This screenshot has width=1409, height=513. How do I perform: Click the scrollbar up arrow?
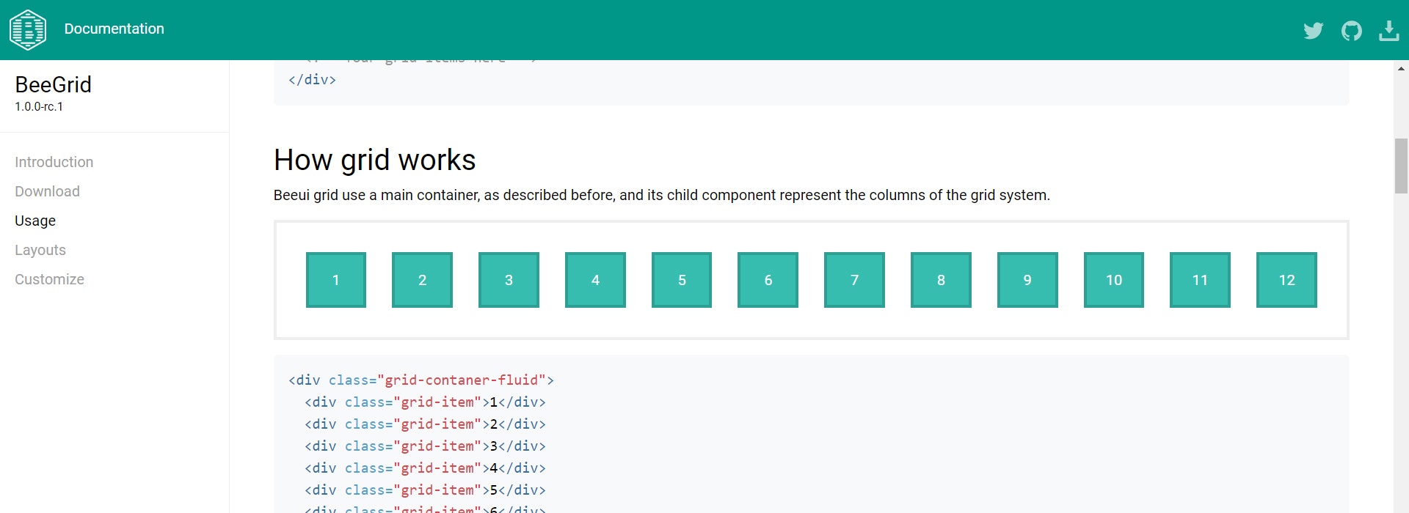pos(1401,68)
